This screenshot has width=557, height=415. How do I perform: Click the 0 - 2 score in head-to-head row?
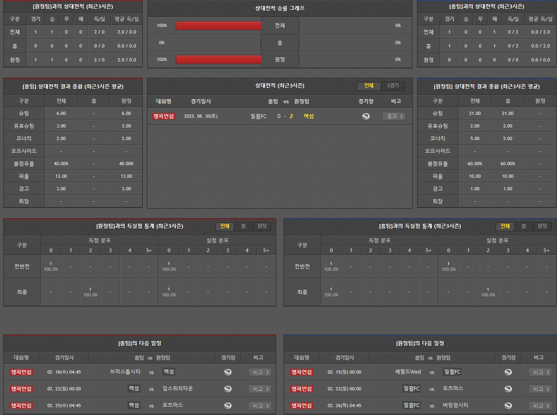point(285,116)
